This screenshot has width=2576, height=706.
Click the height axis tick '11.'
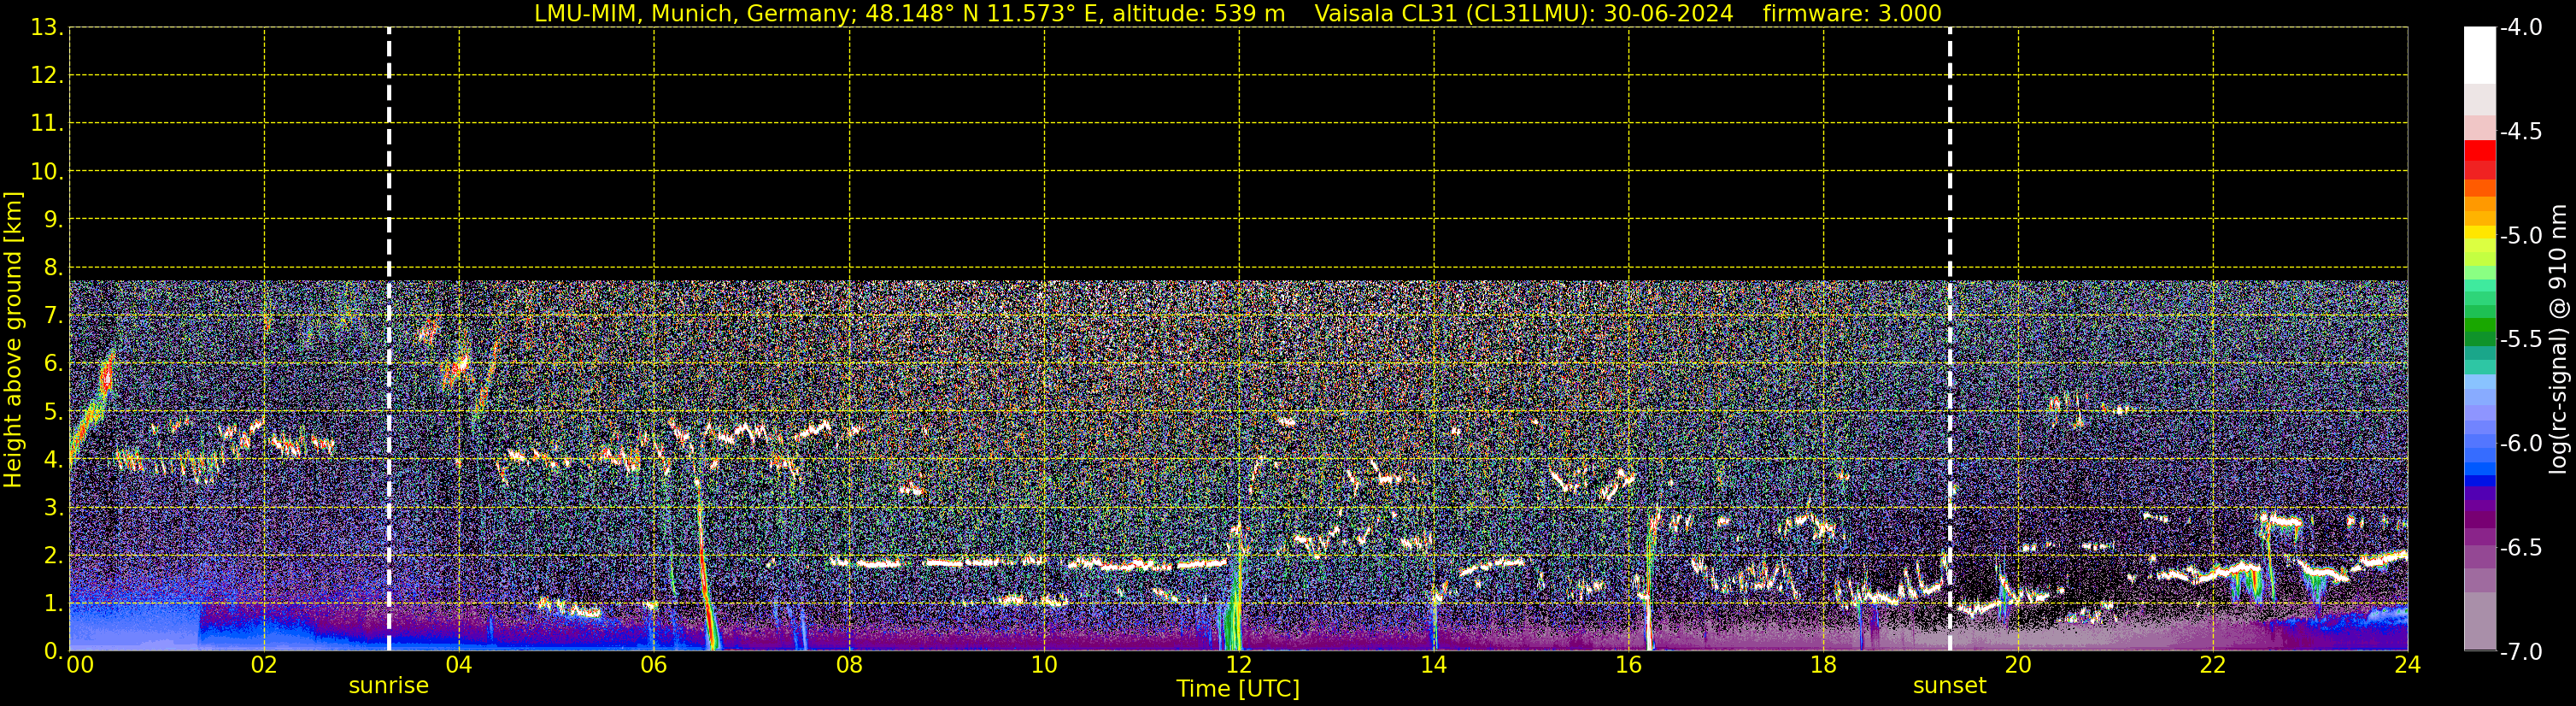(47, 124)
